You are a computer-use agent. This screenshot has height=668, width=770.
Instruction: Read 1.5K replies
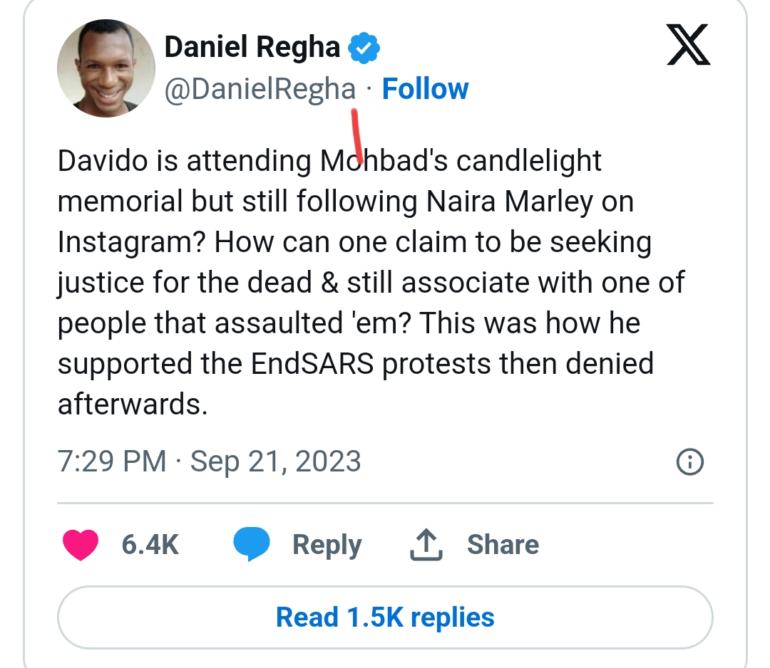385,617
